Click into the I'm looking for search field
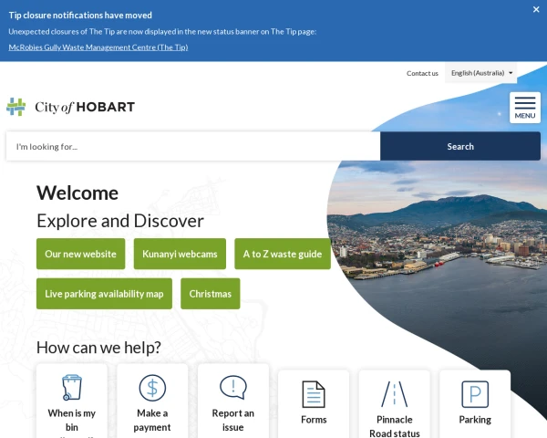This screenshot has width=547, height=438. [192, 146]
